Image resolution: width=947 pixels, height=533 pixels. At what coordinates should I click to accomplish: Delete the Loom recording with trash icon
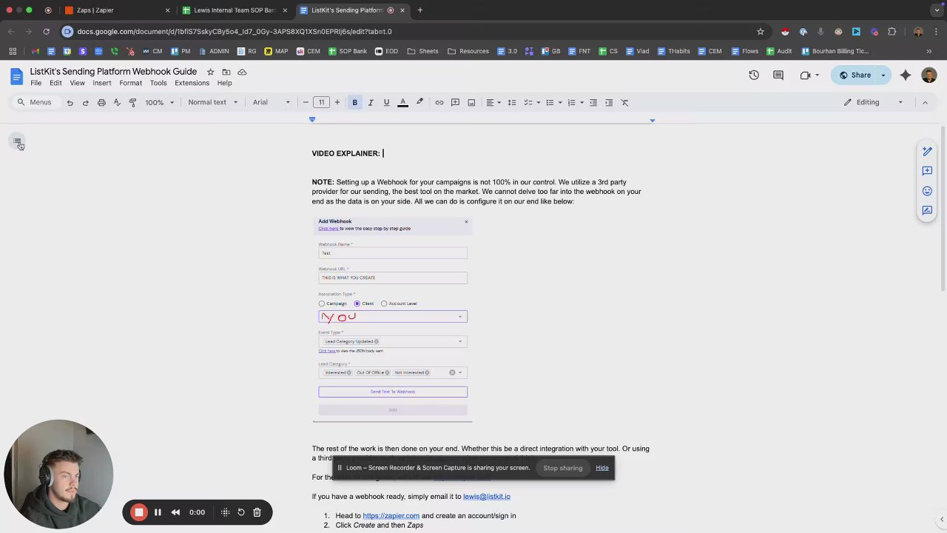pos(257,512)
